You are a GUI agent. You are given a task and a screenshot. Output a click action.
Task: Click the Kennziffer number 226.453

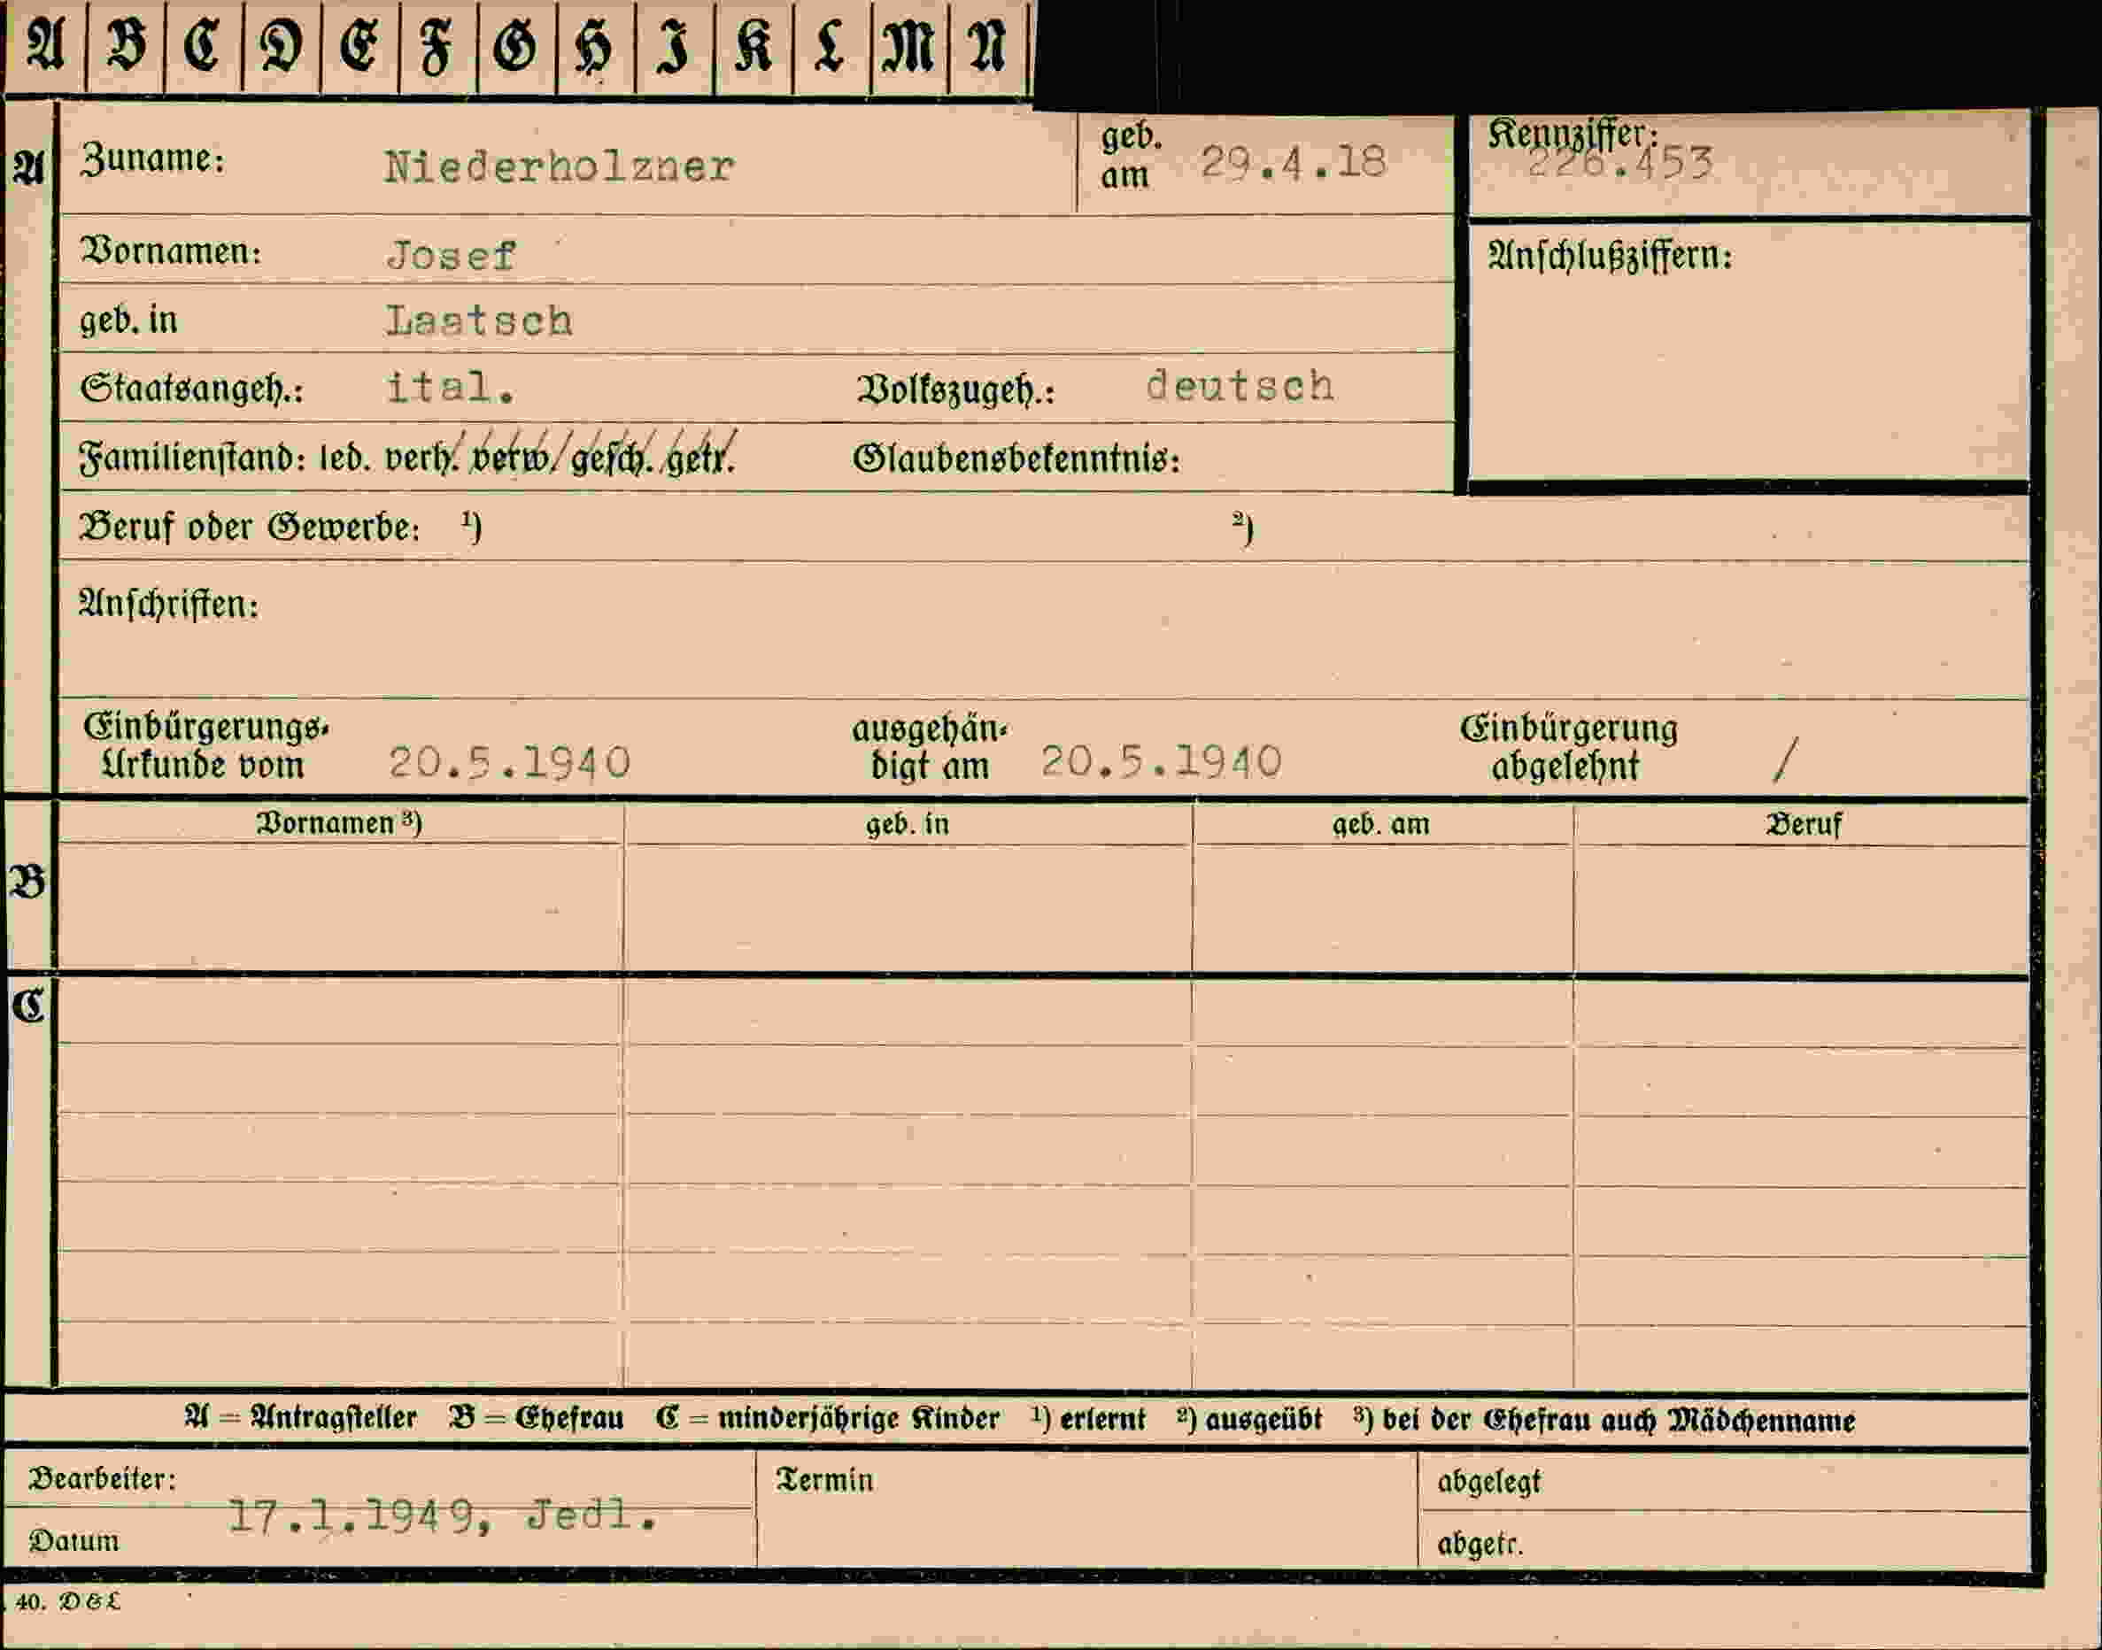[1619, 162]
